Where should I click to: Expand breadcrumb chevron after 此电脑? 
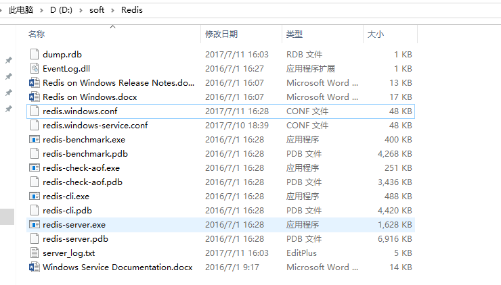coord(41,11)
